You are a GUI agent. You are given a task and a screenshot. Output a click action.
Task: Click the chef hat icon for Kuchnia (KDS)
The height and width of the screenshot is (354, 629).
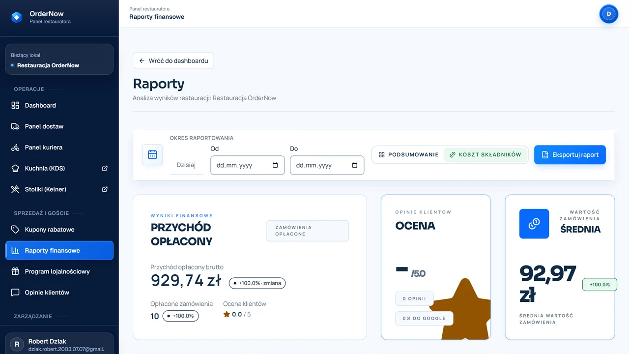coord(15,168)
